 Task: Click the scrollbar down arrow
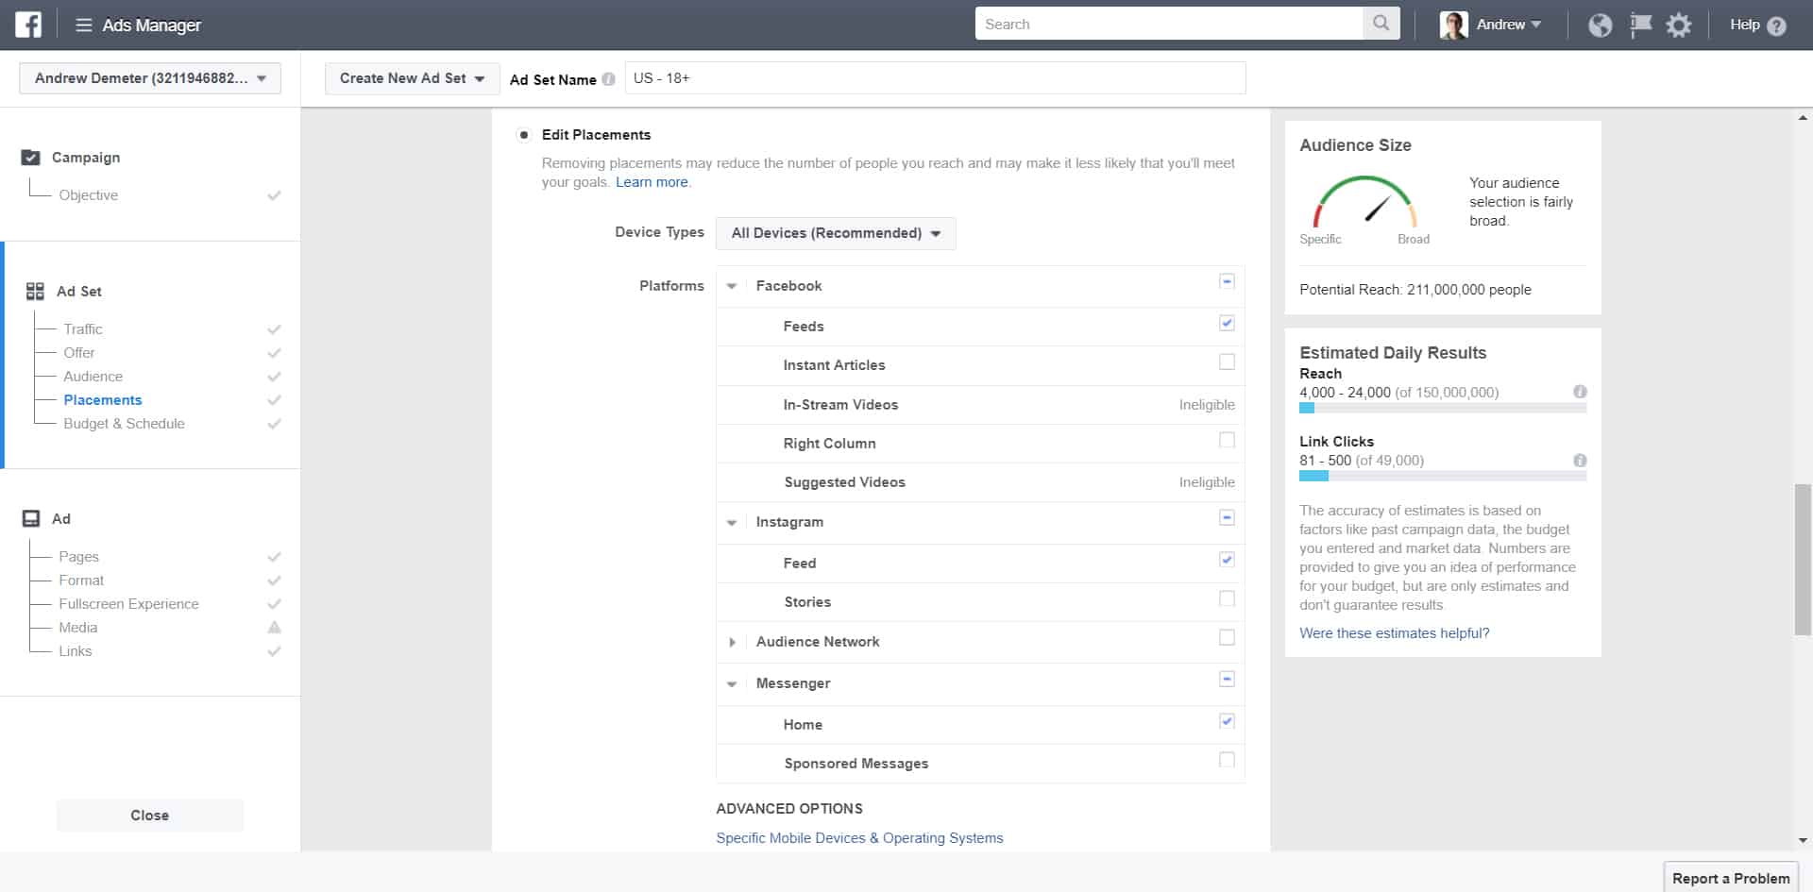pos(1803,840)
